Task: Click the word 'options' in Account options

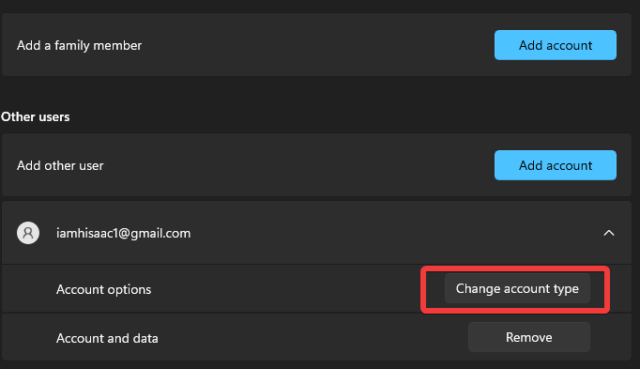Action: (x=129, y=290)
